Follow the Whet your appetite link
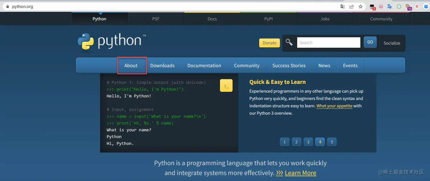 [x=334, y=106]
